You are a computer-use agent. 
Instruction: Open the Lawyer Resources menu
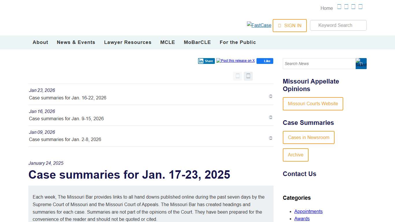coord(128,42)
